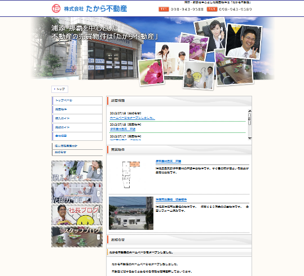
Task: Click the orange FAX badge in header
Action: 212,9
